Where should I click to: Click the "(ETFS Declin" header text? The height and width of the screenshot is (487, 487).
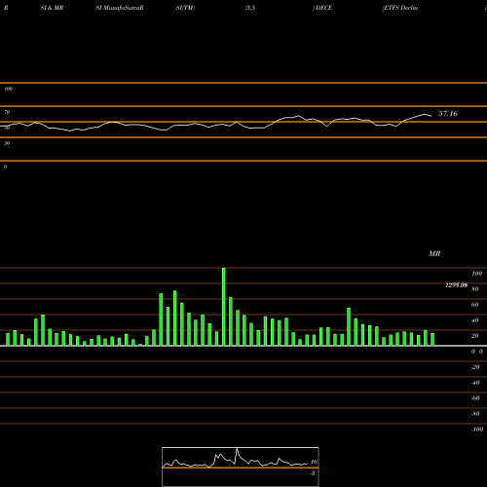tap(400, 8)
